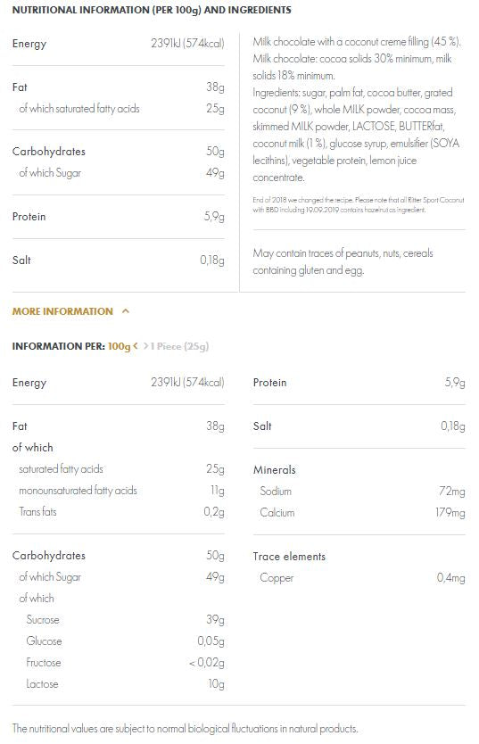This screenshot has height=744, width=479.
Task: Click the Copper row label
Action: point(277,578)
